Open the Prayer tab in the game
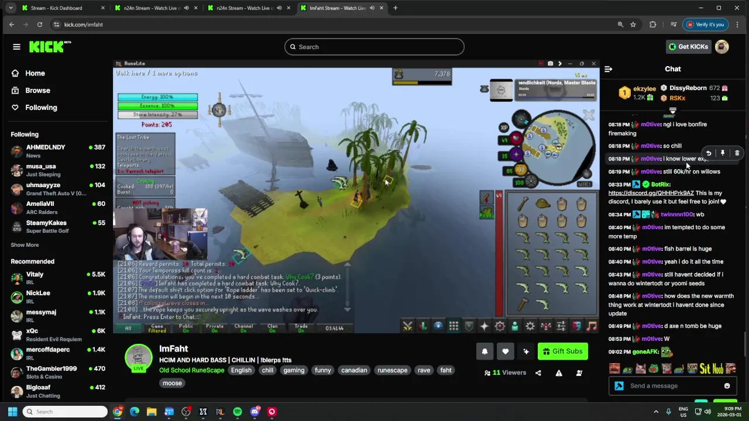The image size is (749, 421). pyautogui.click(x=484, y=326)
